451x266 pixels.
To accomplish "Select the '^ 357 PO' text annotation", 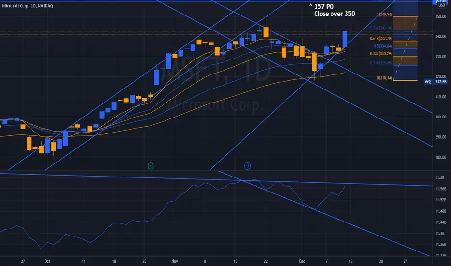I will click(322, 7).
